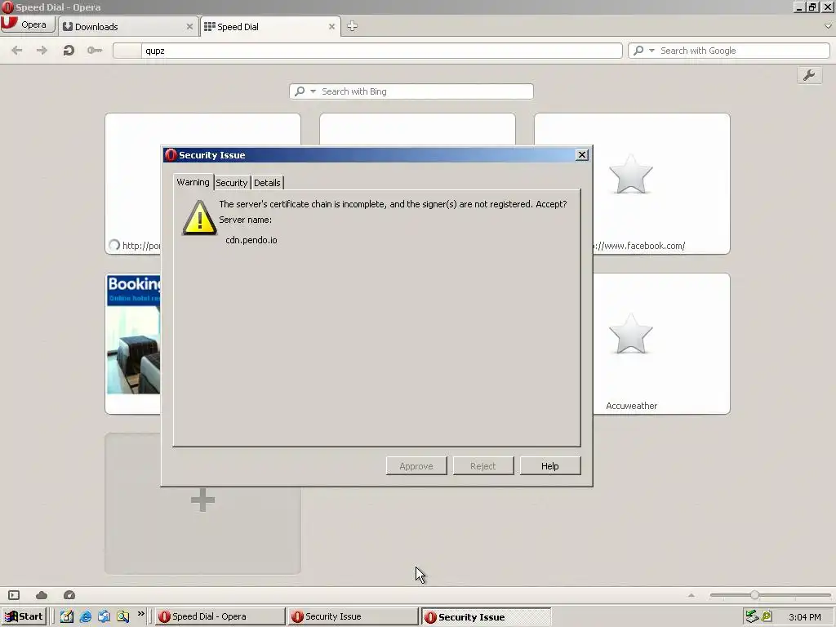Open the blank second speed dial tile
Image resolution: width=836 pixels, height=627 pixels.
(x=417, y=129)
